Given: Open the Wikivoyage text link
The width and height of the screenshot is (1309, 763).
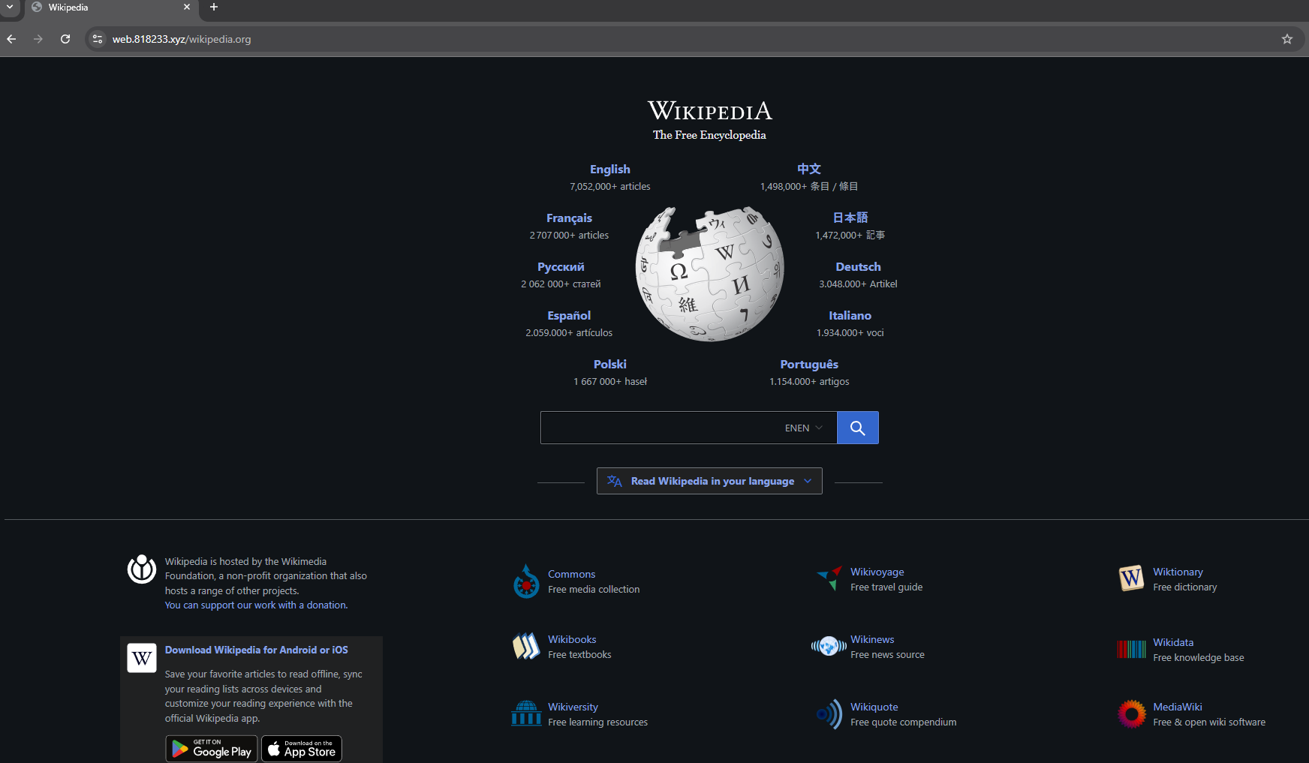Looking at the screenshot, I should pyautogui.click(x=877, y=572).
